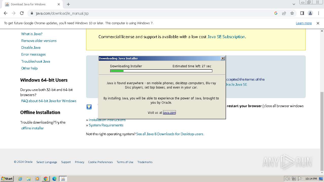Dismiss the Chrome update notification bar
Screen dimensions: 324x182
(x=318, y=23)
